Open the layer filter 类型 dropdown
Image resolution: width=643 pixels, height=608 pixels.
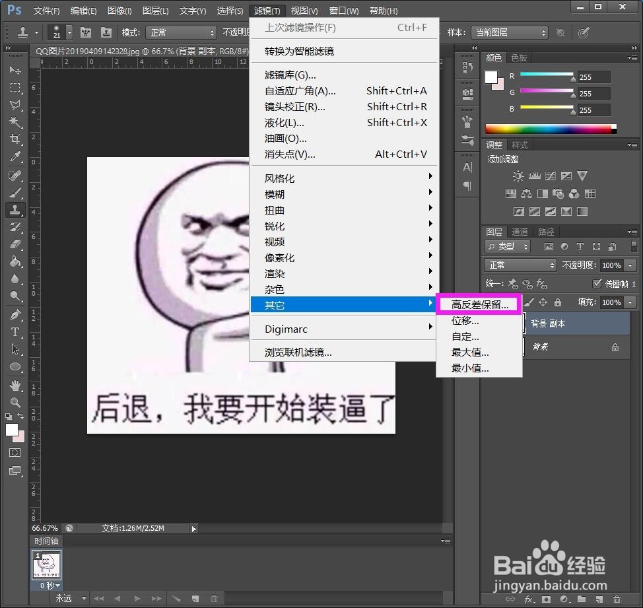pos(507,246)
